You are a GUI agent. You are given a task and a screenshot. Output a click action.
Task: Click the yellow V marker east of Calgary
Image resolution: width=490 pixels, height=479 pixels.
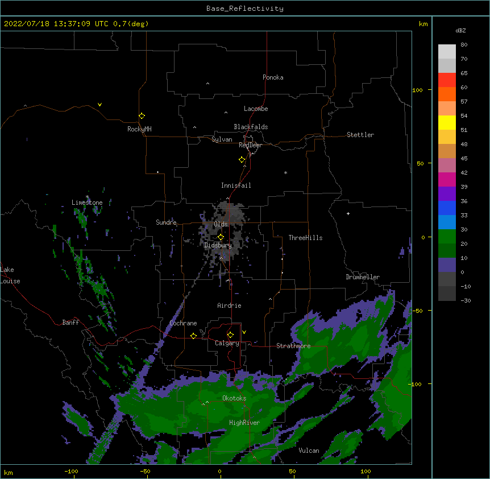click(244, 332)
